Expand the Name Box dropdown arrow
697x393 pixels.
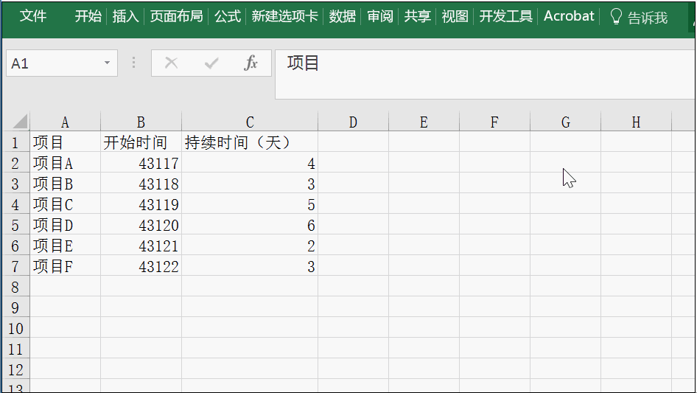pos(107,63)
